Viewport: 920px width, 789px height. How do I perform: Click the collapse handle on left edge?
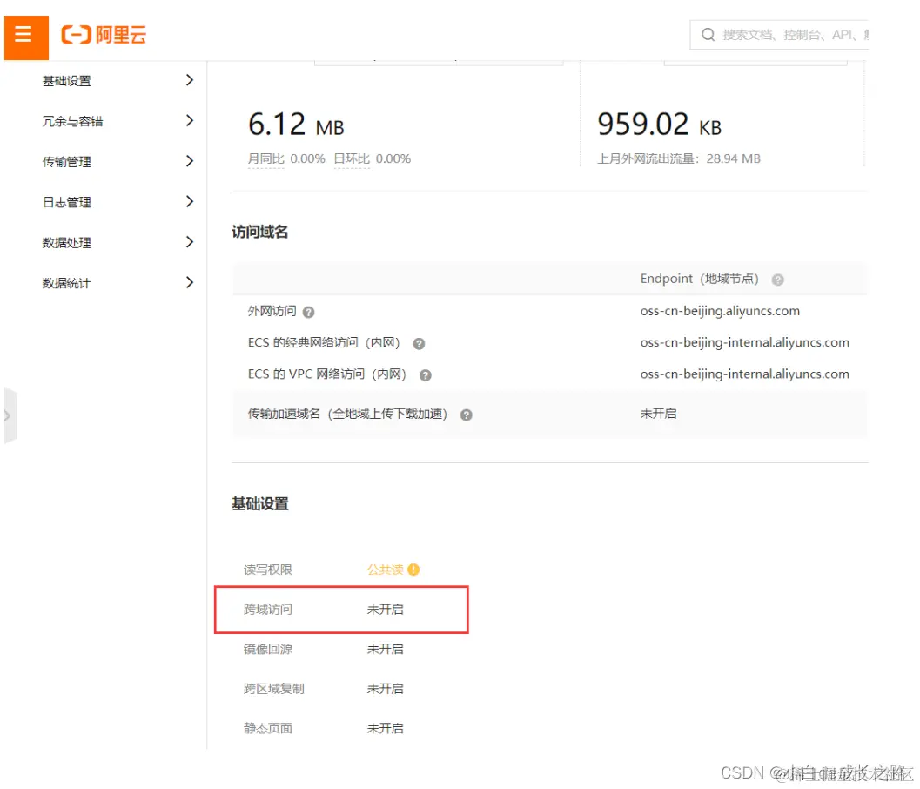[10, 415]
